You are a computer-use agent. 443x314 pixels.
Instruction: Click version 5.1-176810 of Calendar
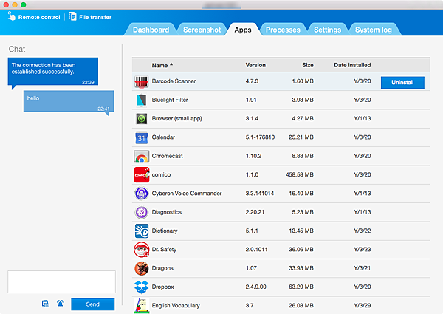click(x=260, y=137)
